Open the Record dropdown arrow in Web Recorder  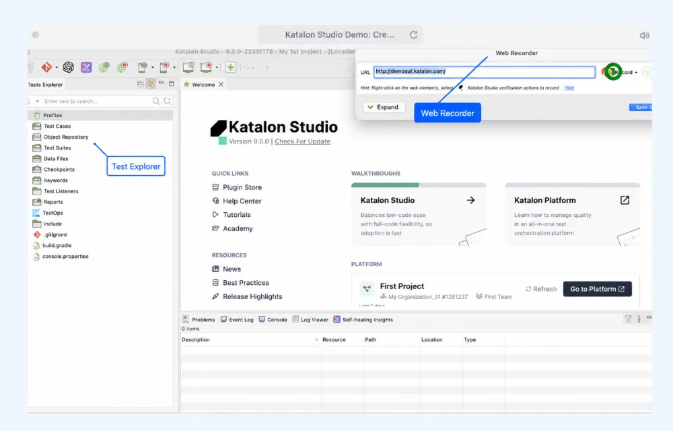click(x=636, y=73)
